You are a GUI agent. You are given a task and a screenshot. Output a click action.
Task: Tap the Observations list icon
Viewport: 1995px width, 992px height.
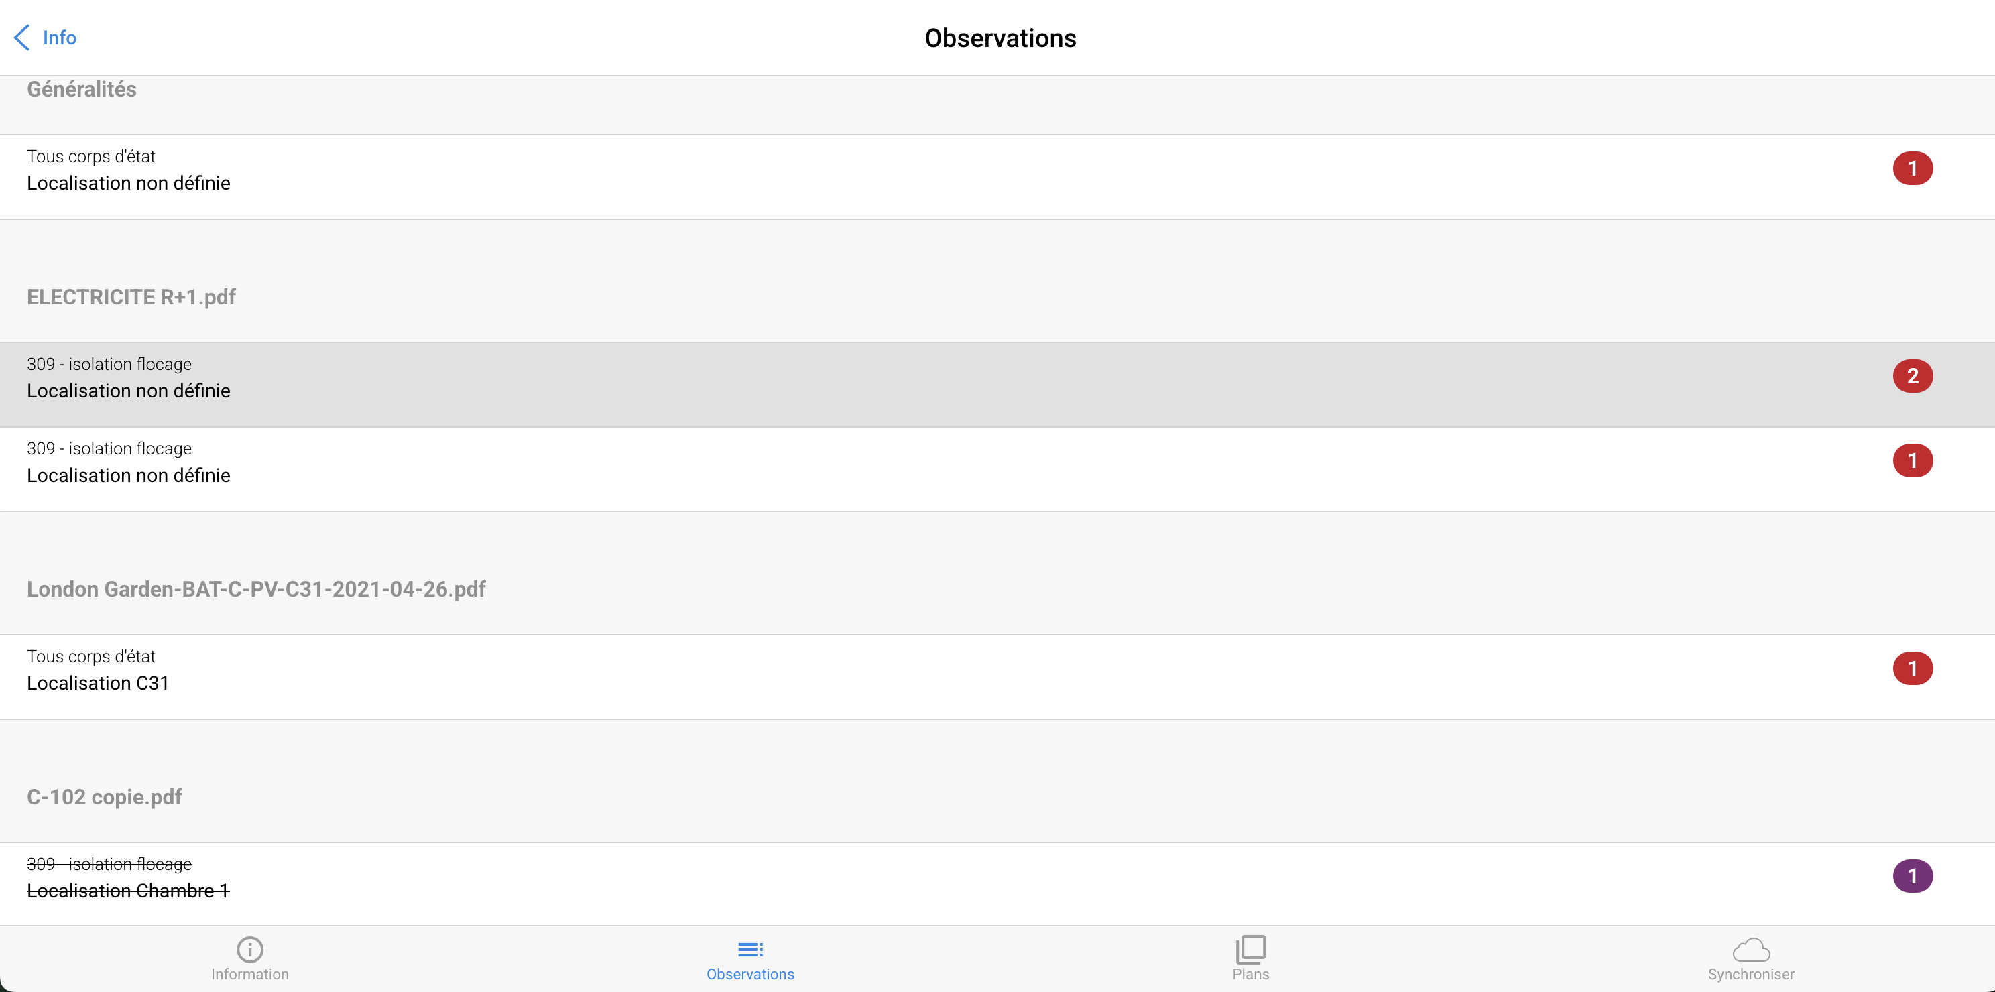click(x=749, y=948)
